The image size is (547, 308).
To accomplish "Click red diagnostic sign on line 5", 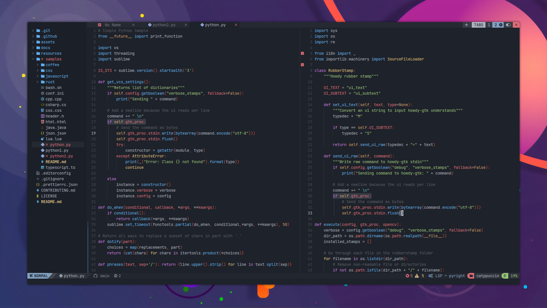I will coord(302,53).
